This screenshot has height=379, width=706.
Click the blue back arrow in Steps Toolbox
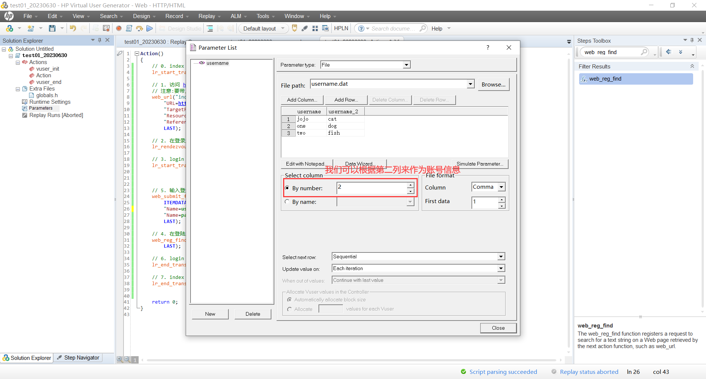click(668, 52)
